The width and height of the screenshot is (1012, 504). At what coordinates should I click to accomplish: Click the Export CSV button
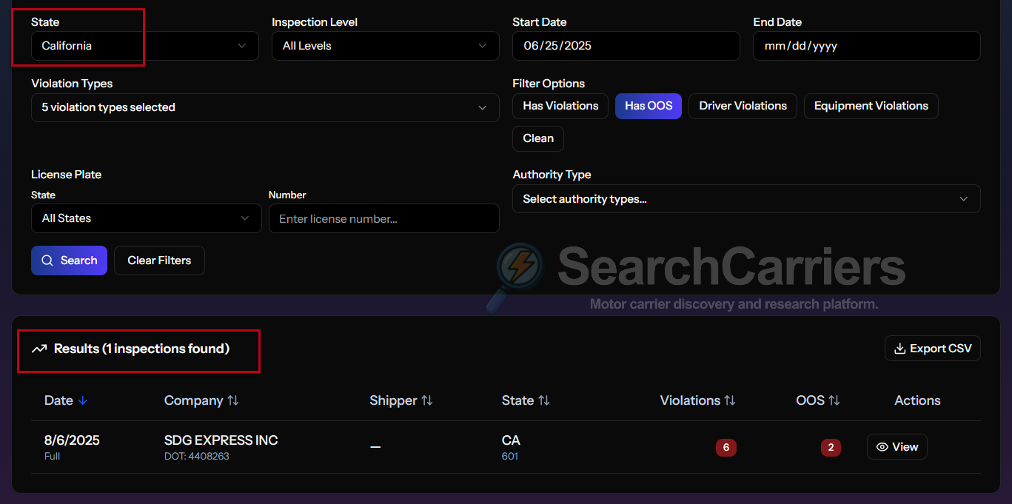tap(933, 349)
